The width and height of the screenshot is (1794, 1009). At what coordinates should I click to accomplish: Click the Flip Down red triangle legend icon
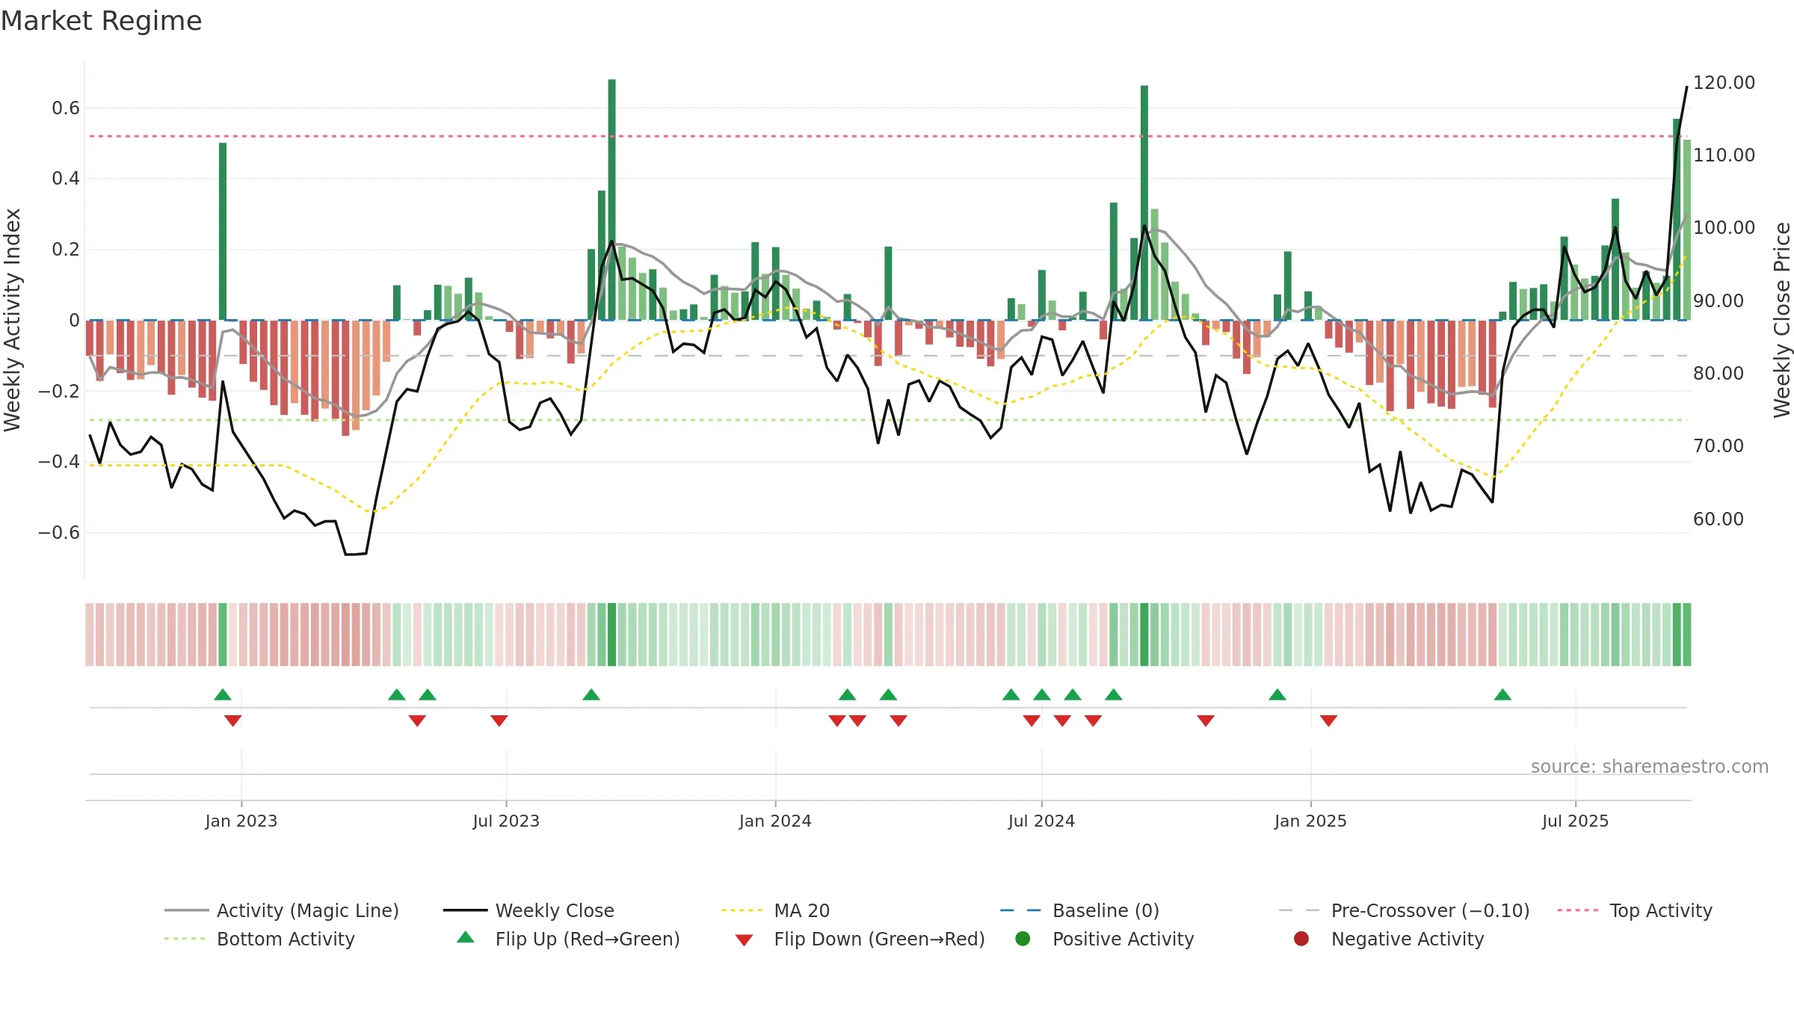click(x=744, y=940)
